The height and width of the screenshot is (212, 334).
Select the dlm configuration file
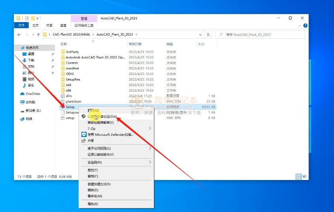[x=69, y=96]
